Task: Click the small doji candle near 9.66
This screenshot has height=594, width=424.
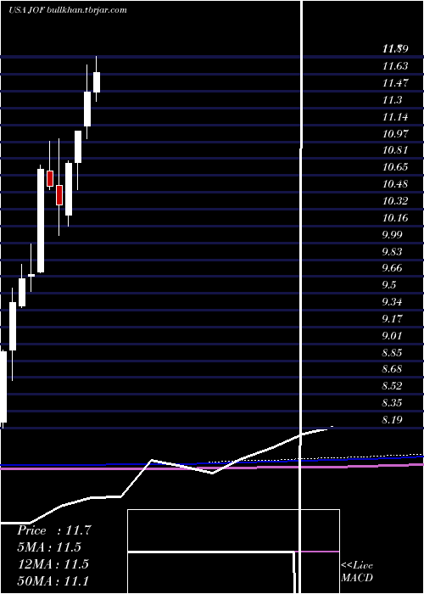Action: (x=31, y=275)
